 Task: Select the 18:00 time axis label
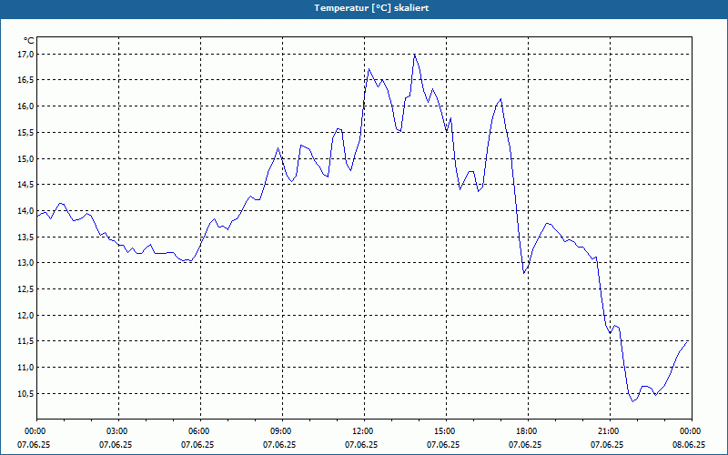click(x=529, y=431)
